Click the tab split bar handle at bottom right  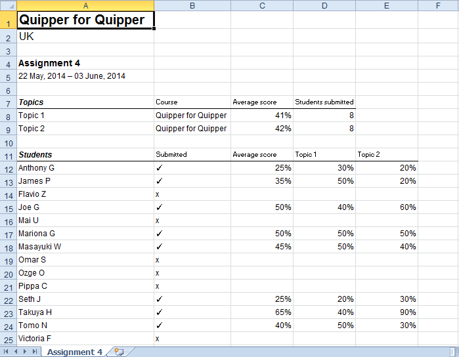(x=452, y=352)
